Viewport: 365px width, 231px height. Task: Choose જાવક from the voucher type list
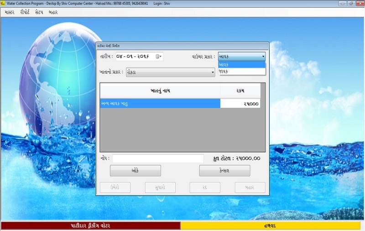242,71
